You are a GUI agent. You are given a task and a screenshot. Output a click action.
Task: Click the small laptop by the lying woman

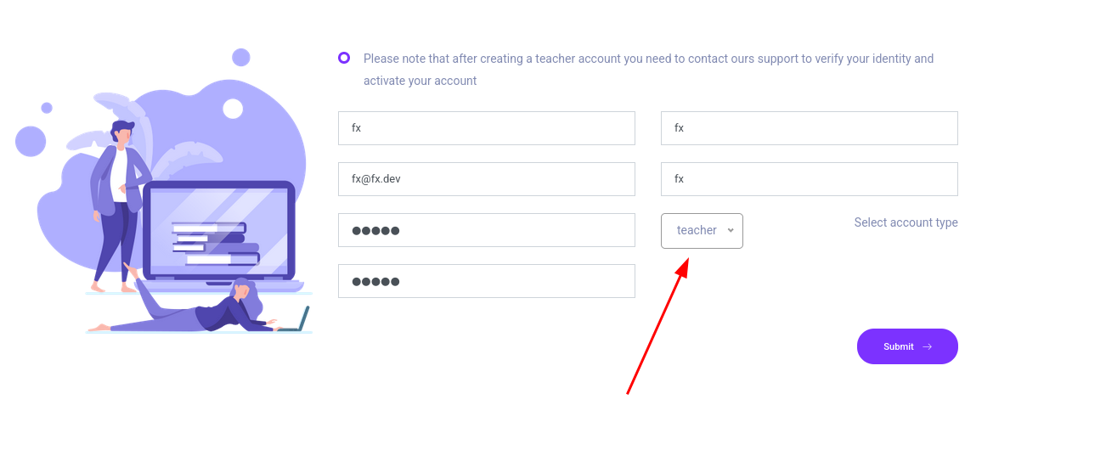(x=296, y=321)
